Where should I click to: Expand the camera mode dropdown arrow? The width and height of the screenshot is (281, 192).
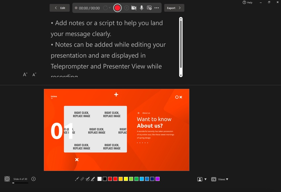pyautogui.click(x=206, y=179)
